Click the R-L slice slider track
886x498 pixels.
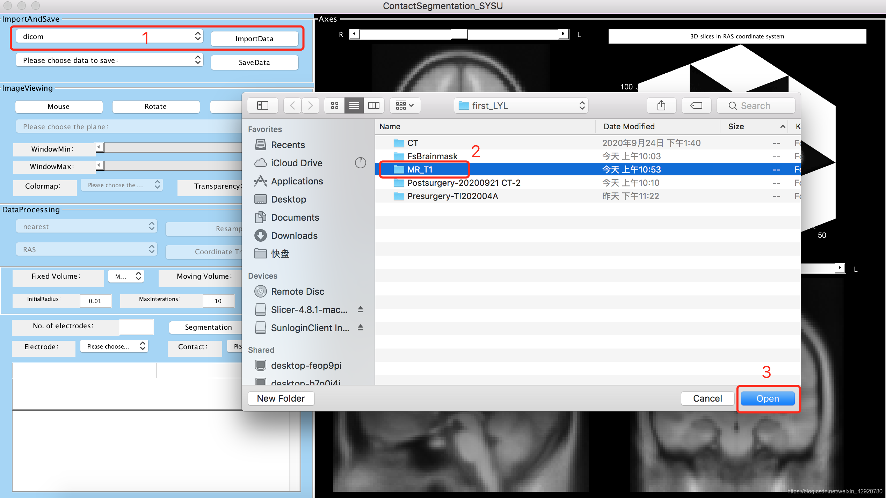point(405,34)
